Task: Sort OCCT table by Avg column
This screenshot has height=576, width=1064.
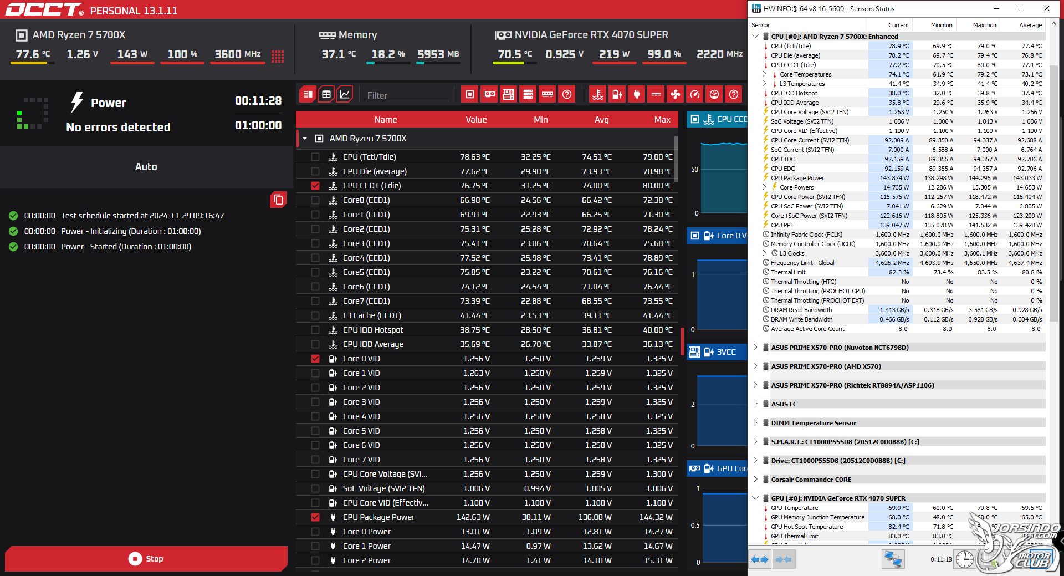Action: coord(602,120)
